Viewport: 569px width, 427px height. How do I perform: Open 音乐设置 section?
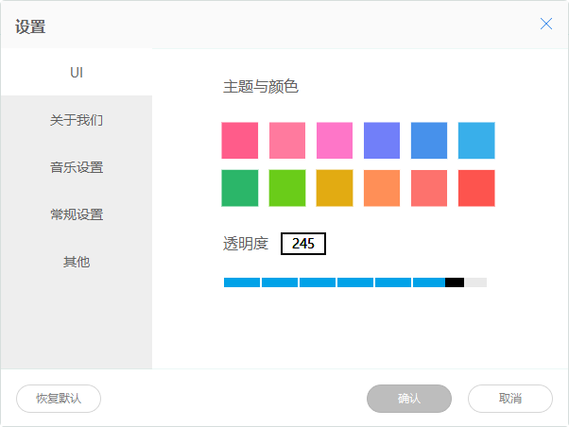click(77, 167)
